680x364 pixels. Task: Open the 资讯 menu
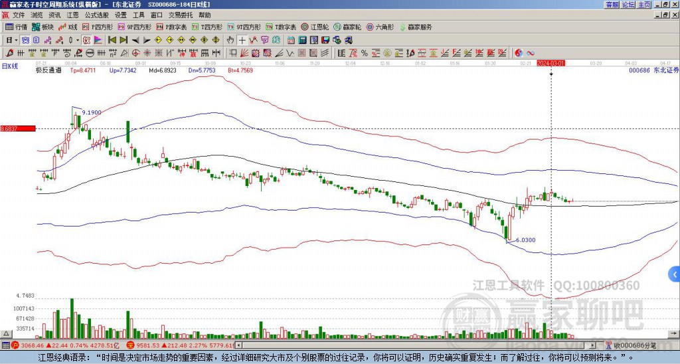[x=54, y=15]
